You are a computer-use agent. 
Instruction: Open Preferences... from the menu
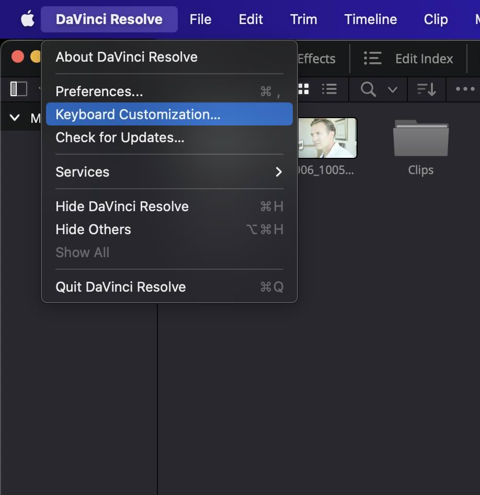pos(169,91)
